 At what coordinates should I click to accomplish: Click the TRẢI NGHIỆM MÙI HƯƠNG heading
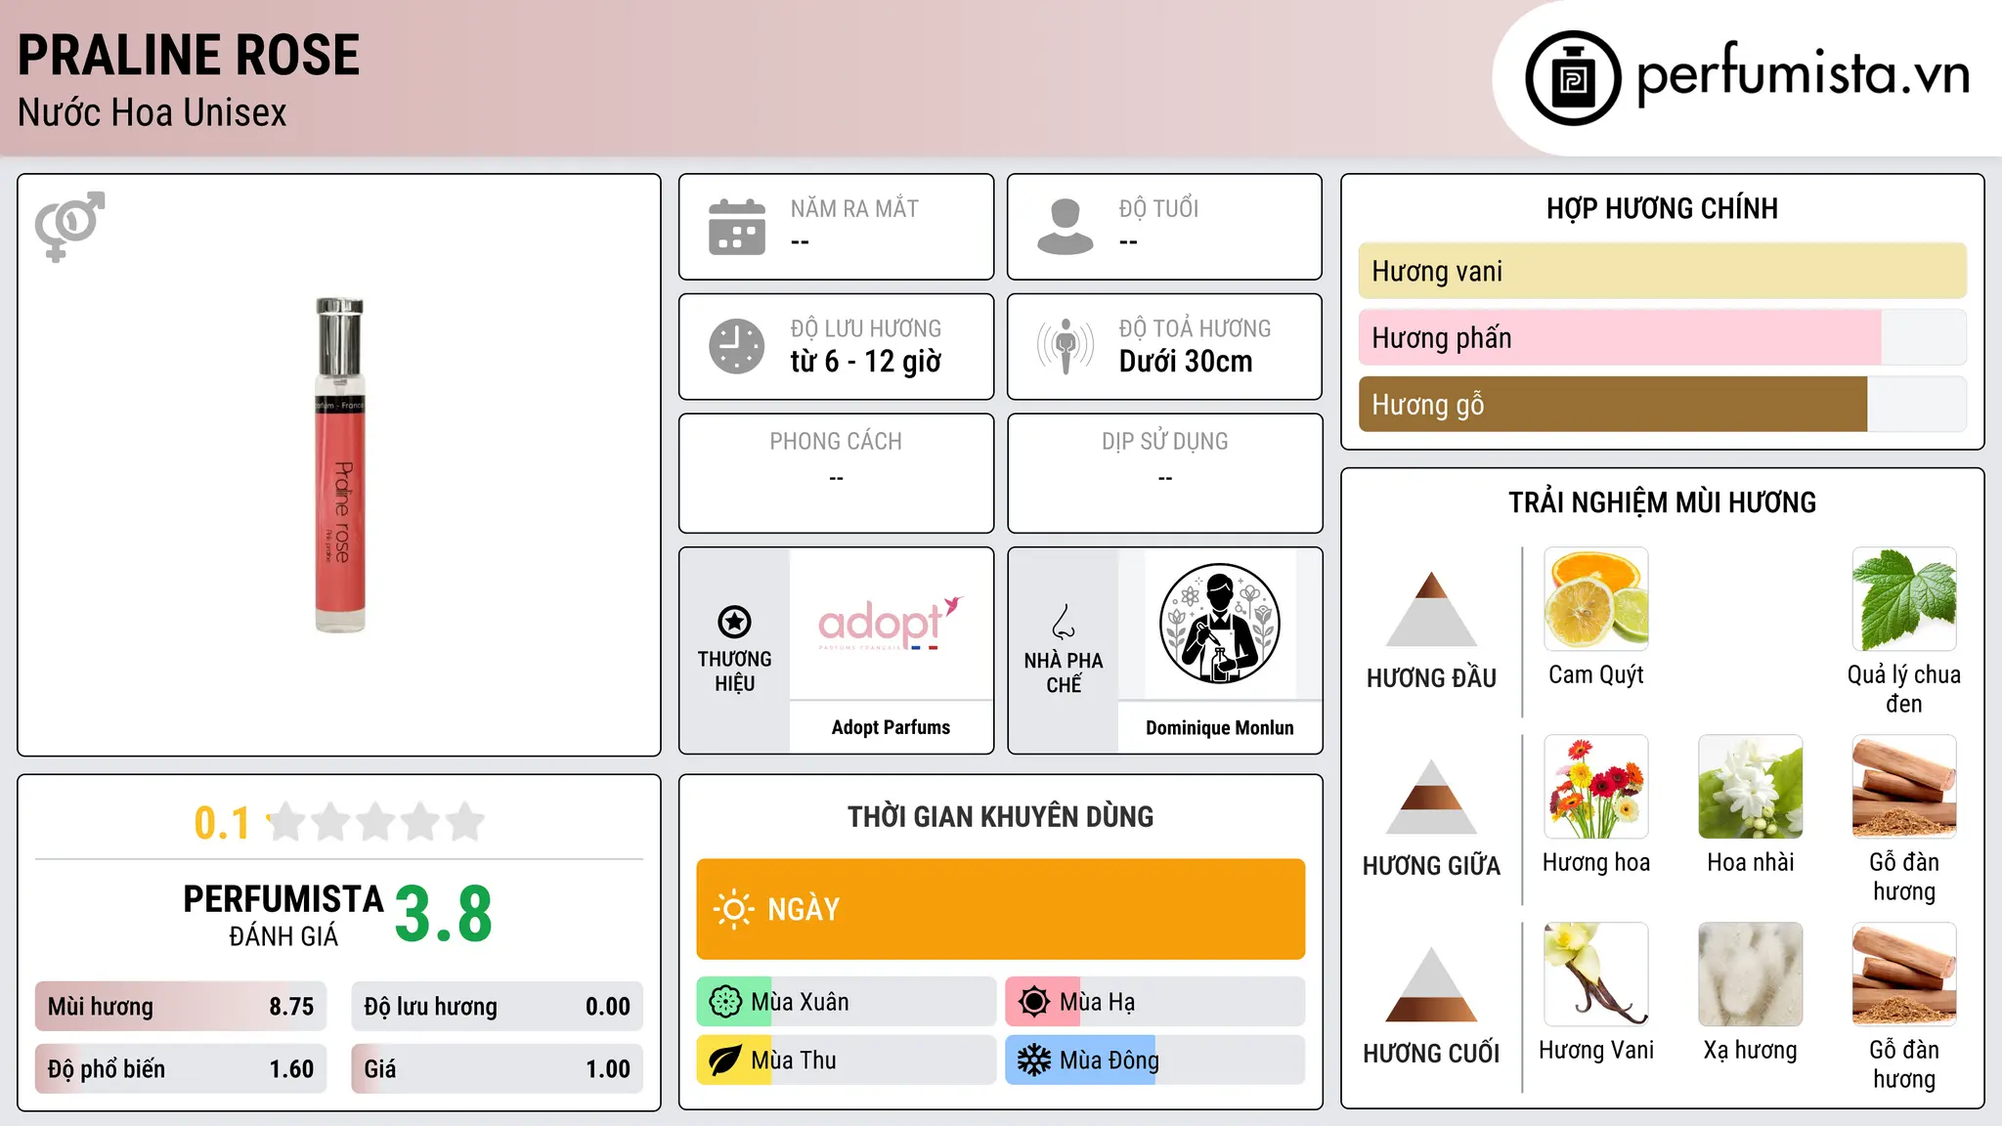click(x=1662, y=502)
